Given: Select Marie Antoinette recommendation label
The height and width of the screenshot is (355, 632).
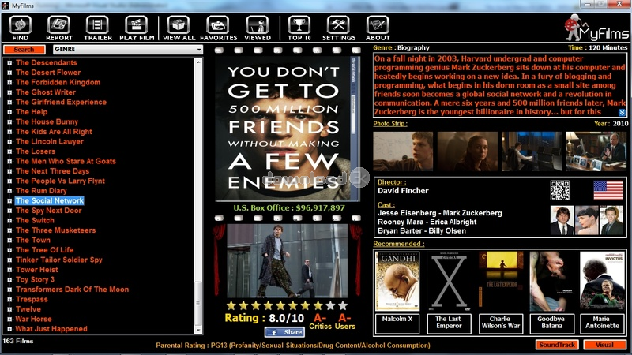Looking at the screenshot, I should [602, 323].
